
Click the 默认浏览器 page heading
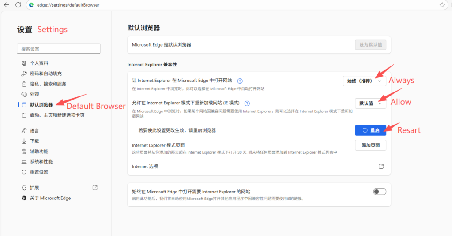point(143,28)
